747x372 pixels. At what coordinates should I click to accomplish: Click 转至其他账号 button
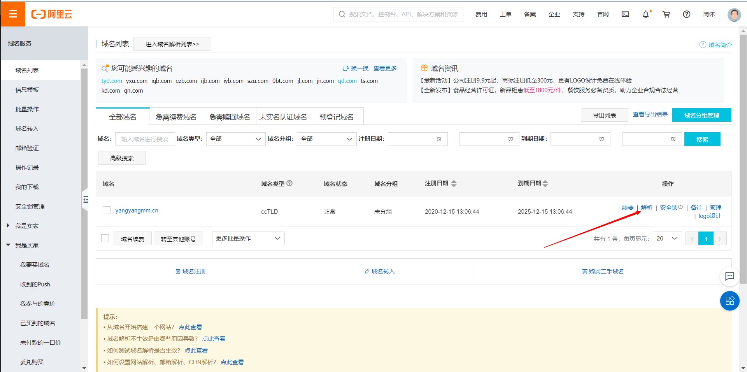tap(178, 239)
